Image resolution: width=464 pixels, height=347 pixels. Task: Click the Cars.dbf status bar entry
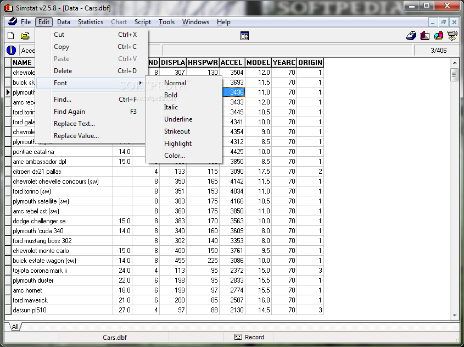tap(115, 337)
